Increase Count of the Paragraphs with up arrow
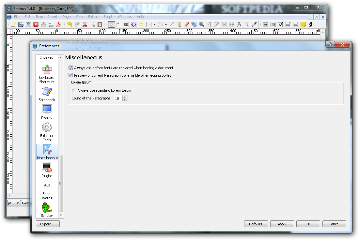 pyautogui.click(x=125, y=97)
